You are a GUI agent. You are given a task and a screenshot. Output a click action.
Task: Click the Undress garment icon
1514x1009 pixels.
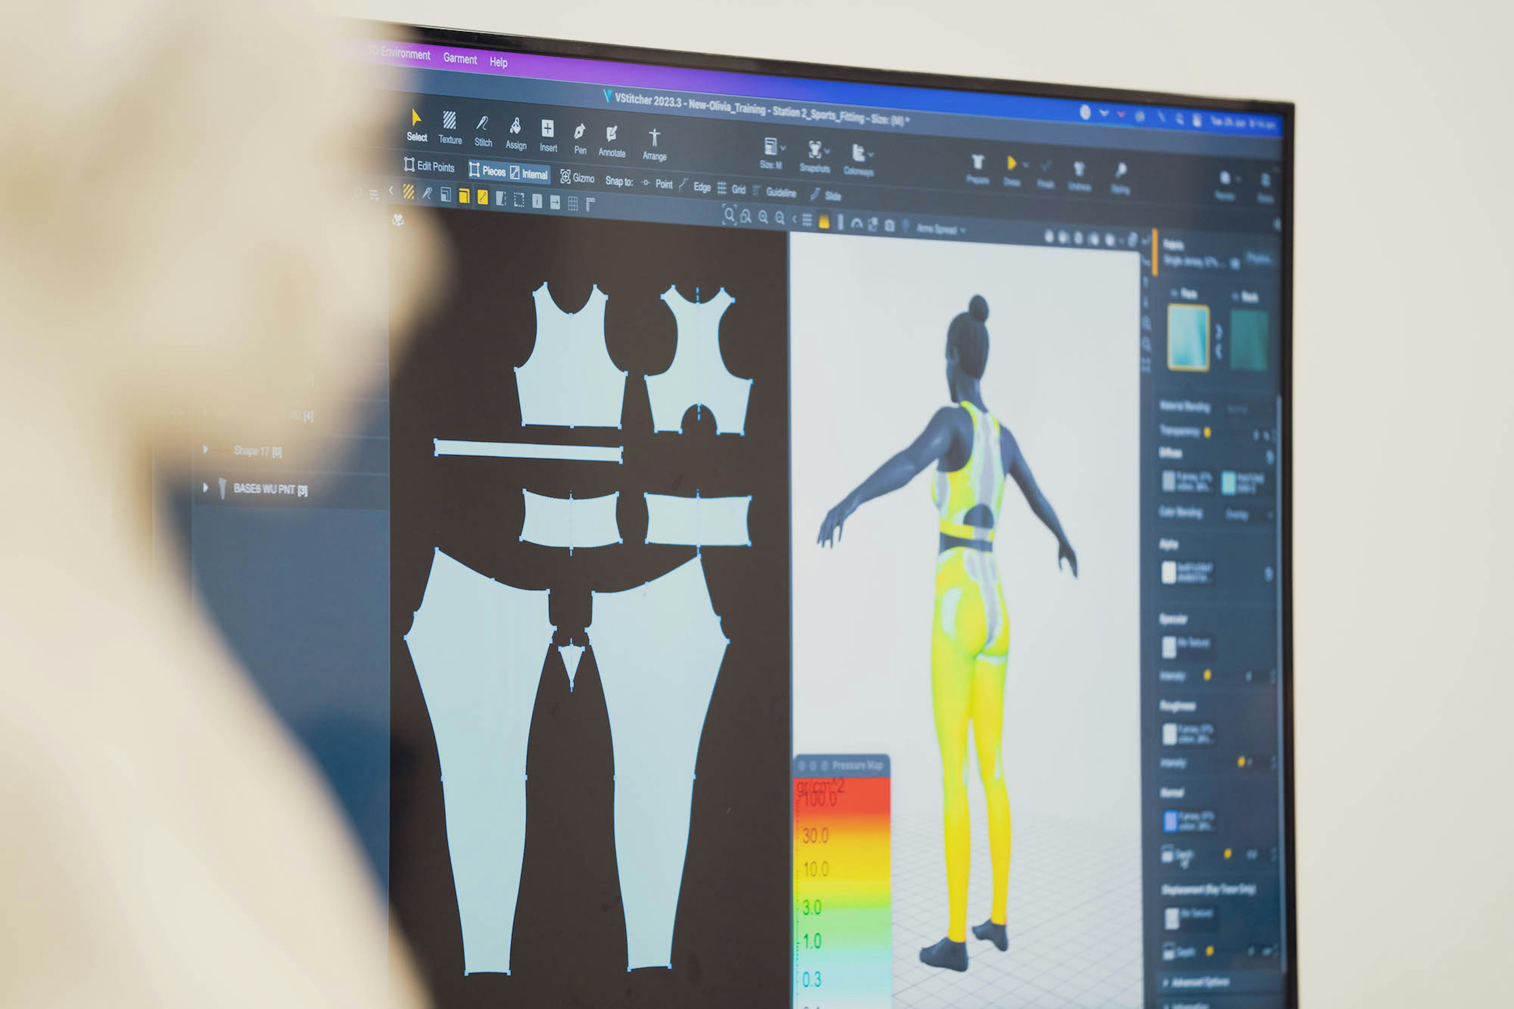pyautogui.click(x=1079, y=177)
